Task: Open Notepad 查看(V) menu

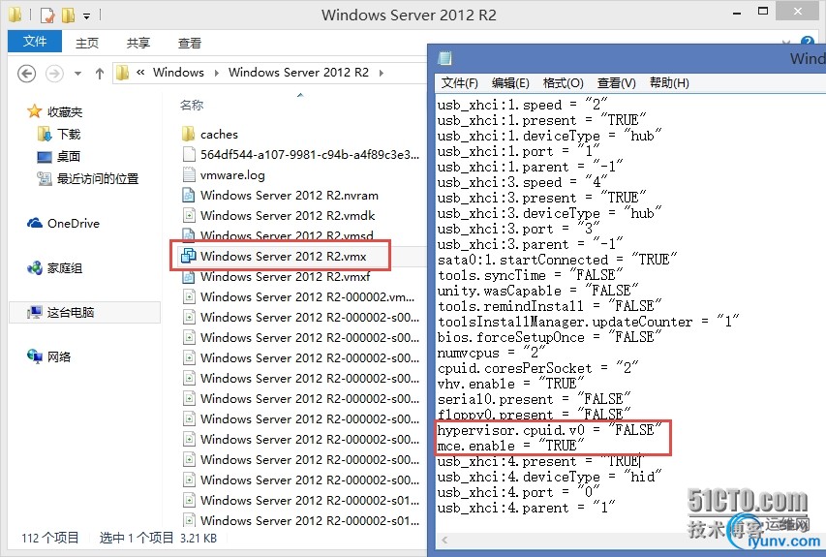Action: (616, 82)
